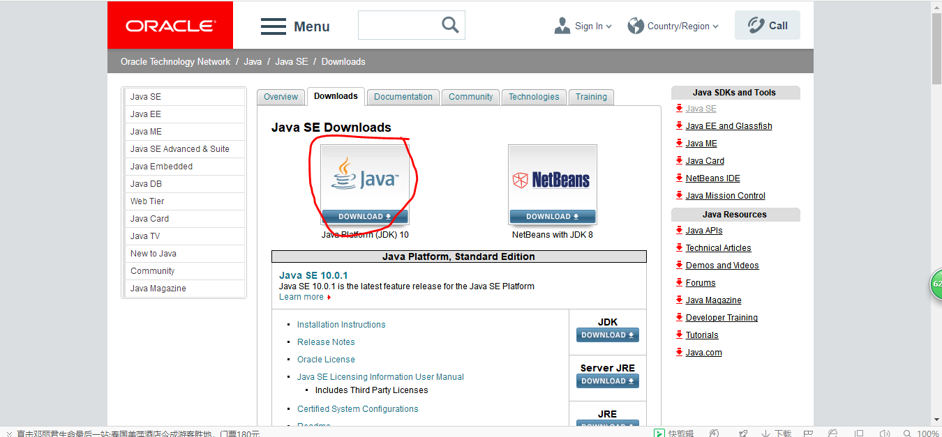Click the NetBeans with JDK 8 DOWNLOAD button
942x437 pixels.
point(553,217)
